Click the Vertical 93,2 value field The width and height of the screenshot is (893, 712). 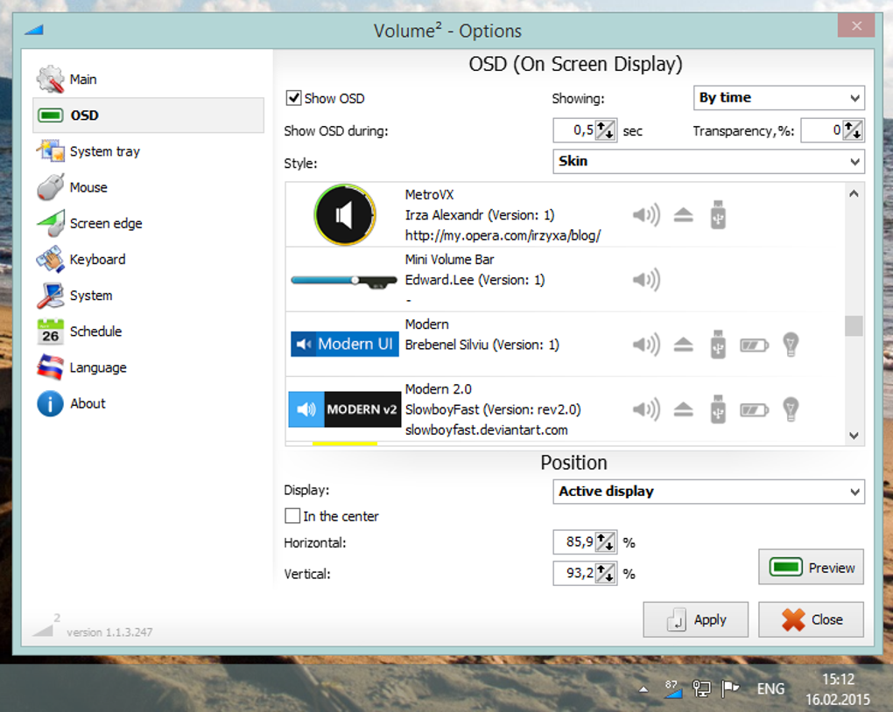pyautogui.click(x=574, y=573)
